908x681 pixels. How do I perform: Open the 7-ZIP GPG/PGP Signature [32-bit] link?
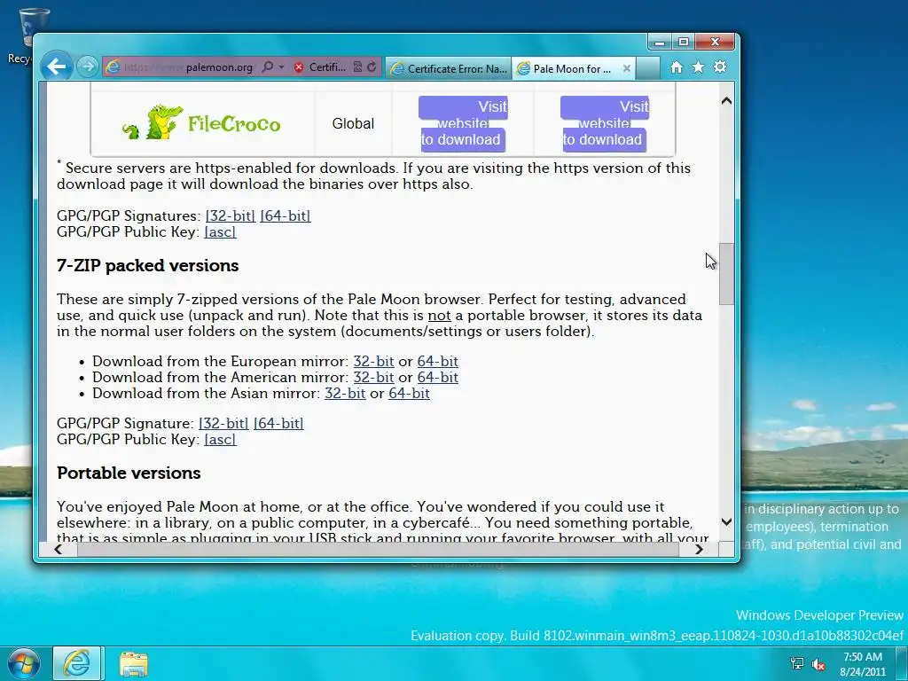(x=223, y=423)
